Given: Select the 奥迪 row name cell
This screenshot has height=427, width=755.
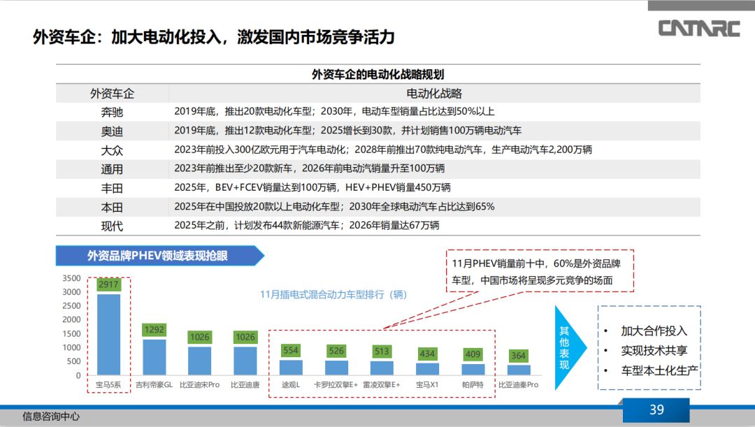Looking at the screenshot, I should 112,131.
